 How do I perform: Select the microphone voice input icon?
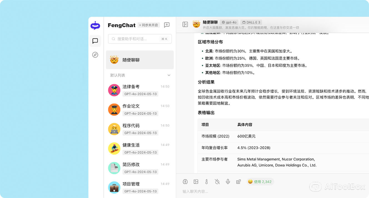(x=228, y=181)
